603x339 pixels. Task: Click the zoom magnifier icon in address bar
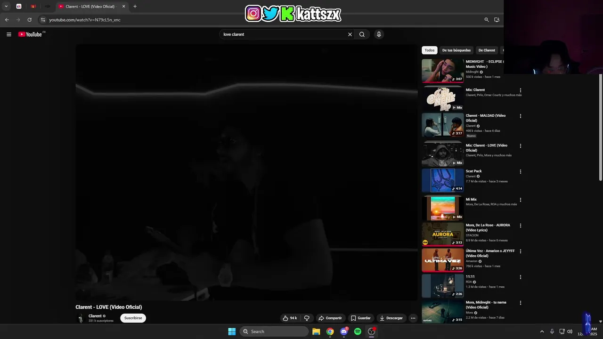pyautogui.click(x=487, y=20)
